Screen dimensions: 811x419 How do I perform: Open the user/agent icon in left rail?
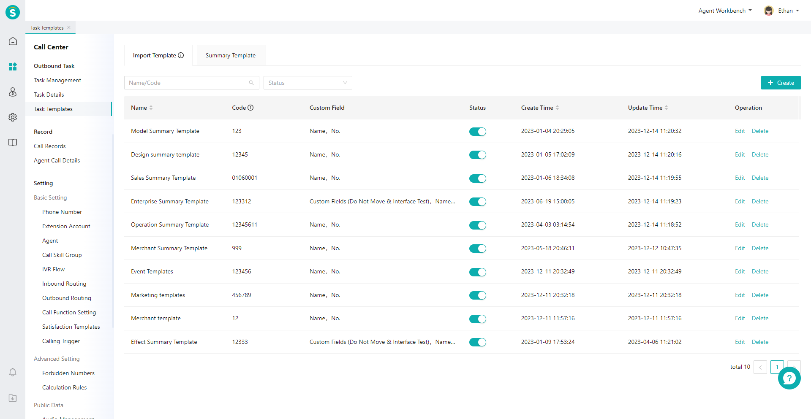point(13,92)
